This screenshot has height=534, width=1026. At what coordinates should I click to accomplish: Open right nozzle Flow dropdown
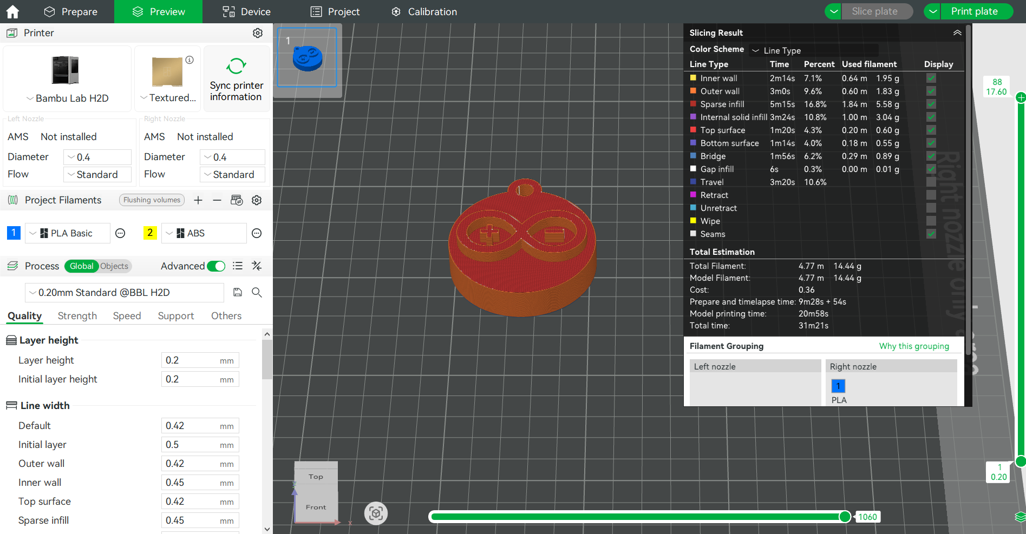click(x=233, y=174)
